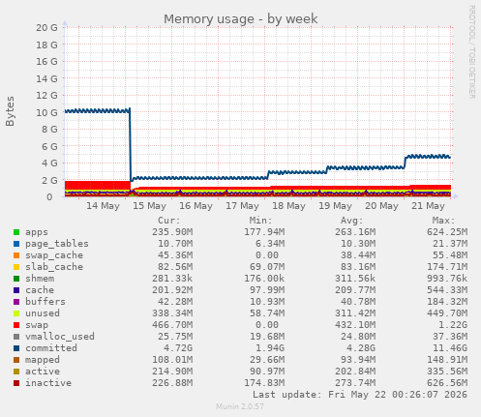Click the 'swap' legend label
The image size is (481, 417).
[37, 325]
